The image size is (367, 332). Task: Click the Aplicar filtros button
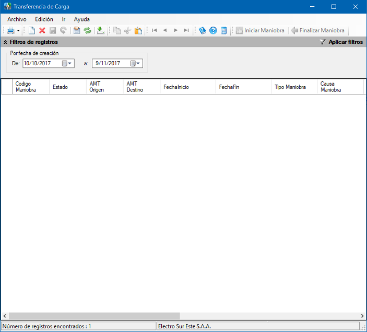click(341, 42)
